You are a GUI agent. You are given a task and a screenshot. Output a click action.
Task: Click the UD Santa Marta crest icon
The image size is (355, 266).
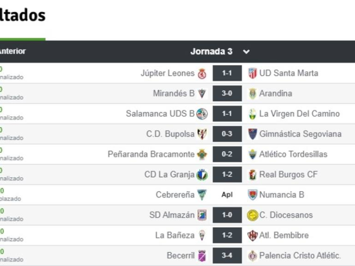click(252, 73)
